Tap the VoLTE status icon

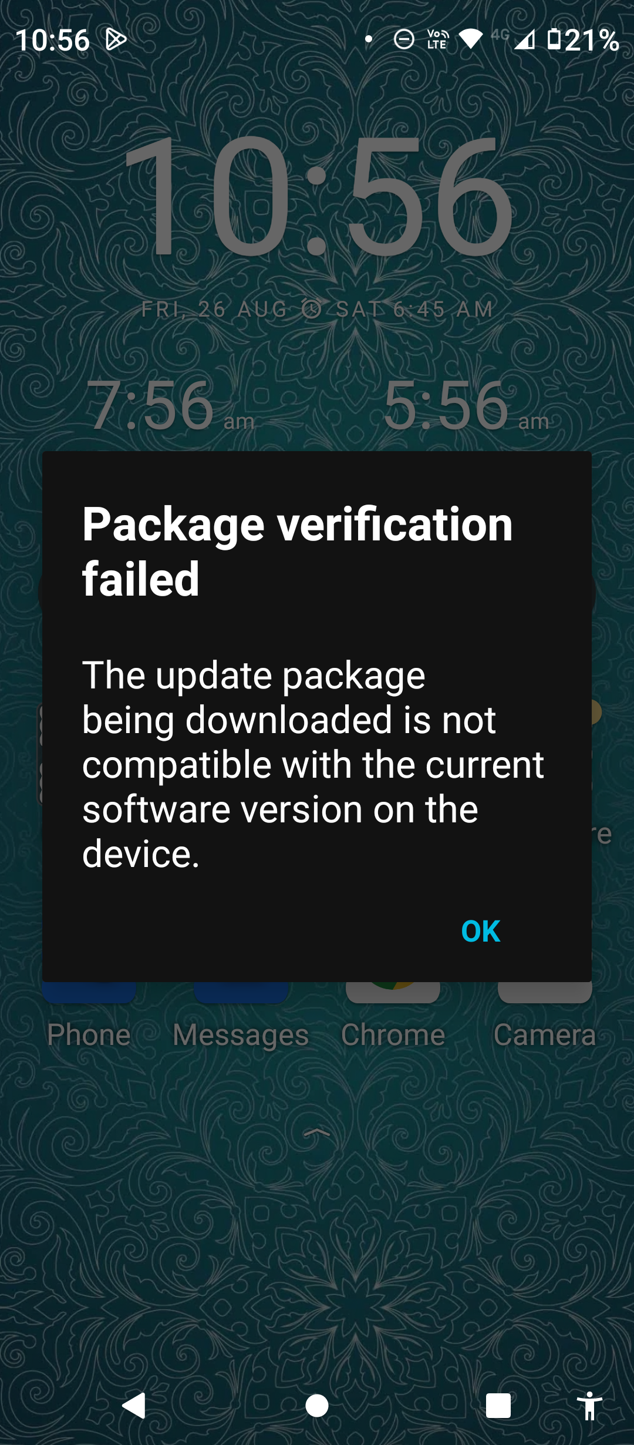(x=438, y=40)
